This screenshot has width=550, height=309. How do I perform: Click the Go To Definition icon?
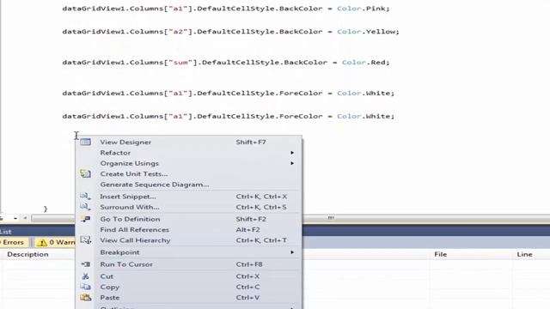coord(85,219)
